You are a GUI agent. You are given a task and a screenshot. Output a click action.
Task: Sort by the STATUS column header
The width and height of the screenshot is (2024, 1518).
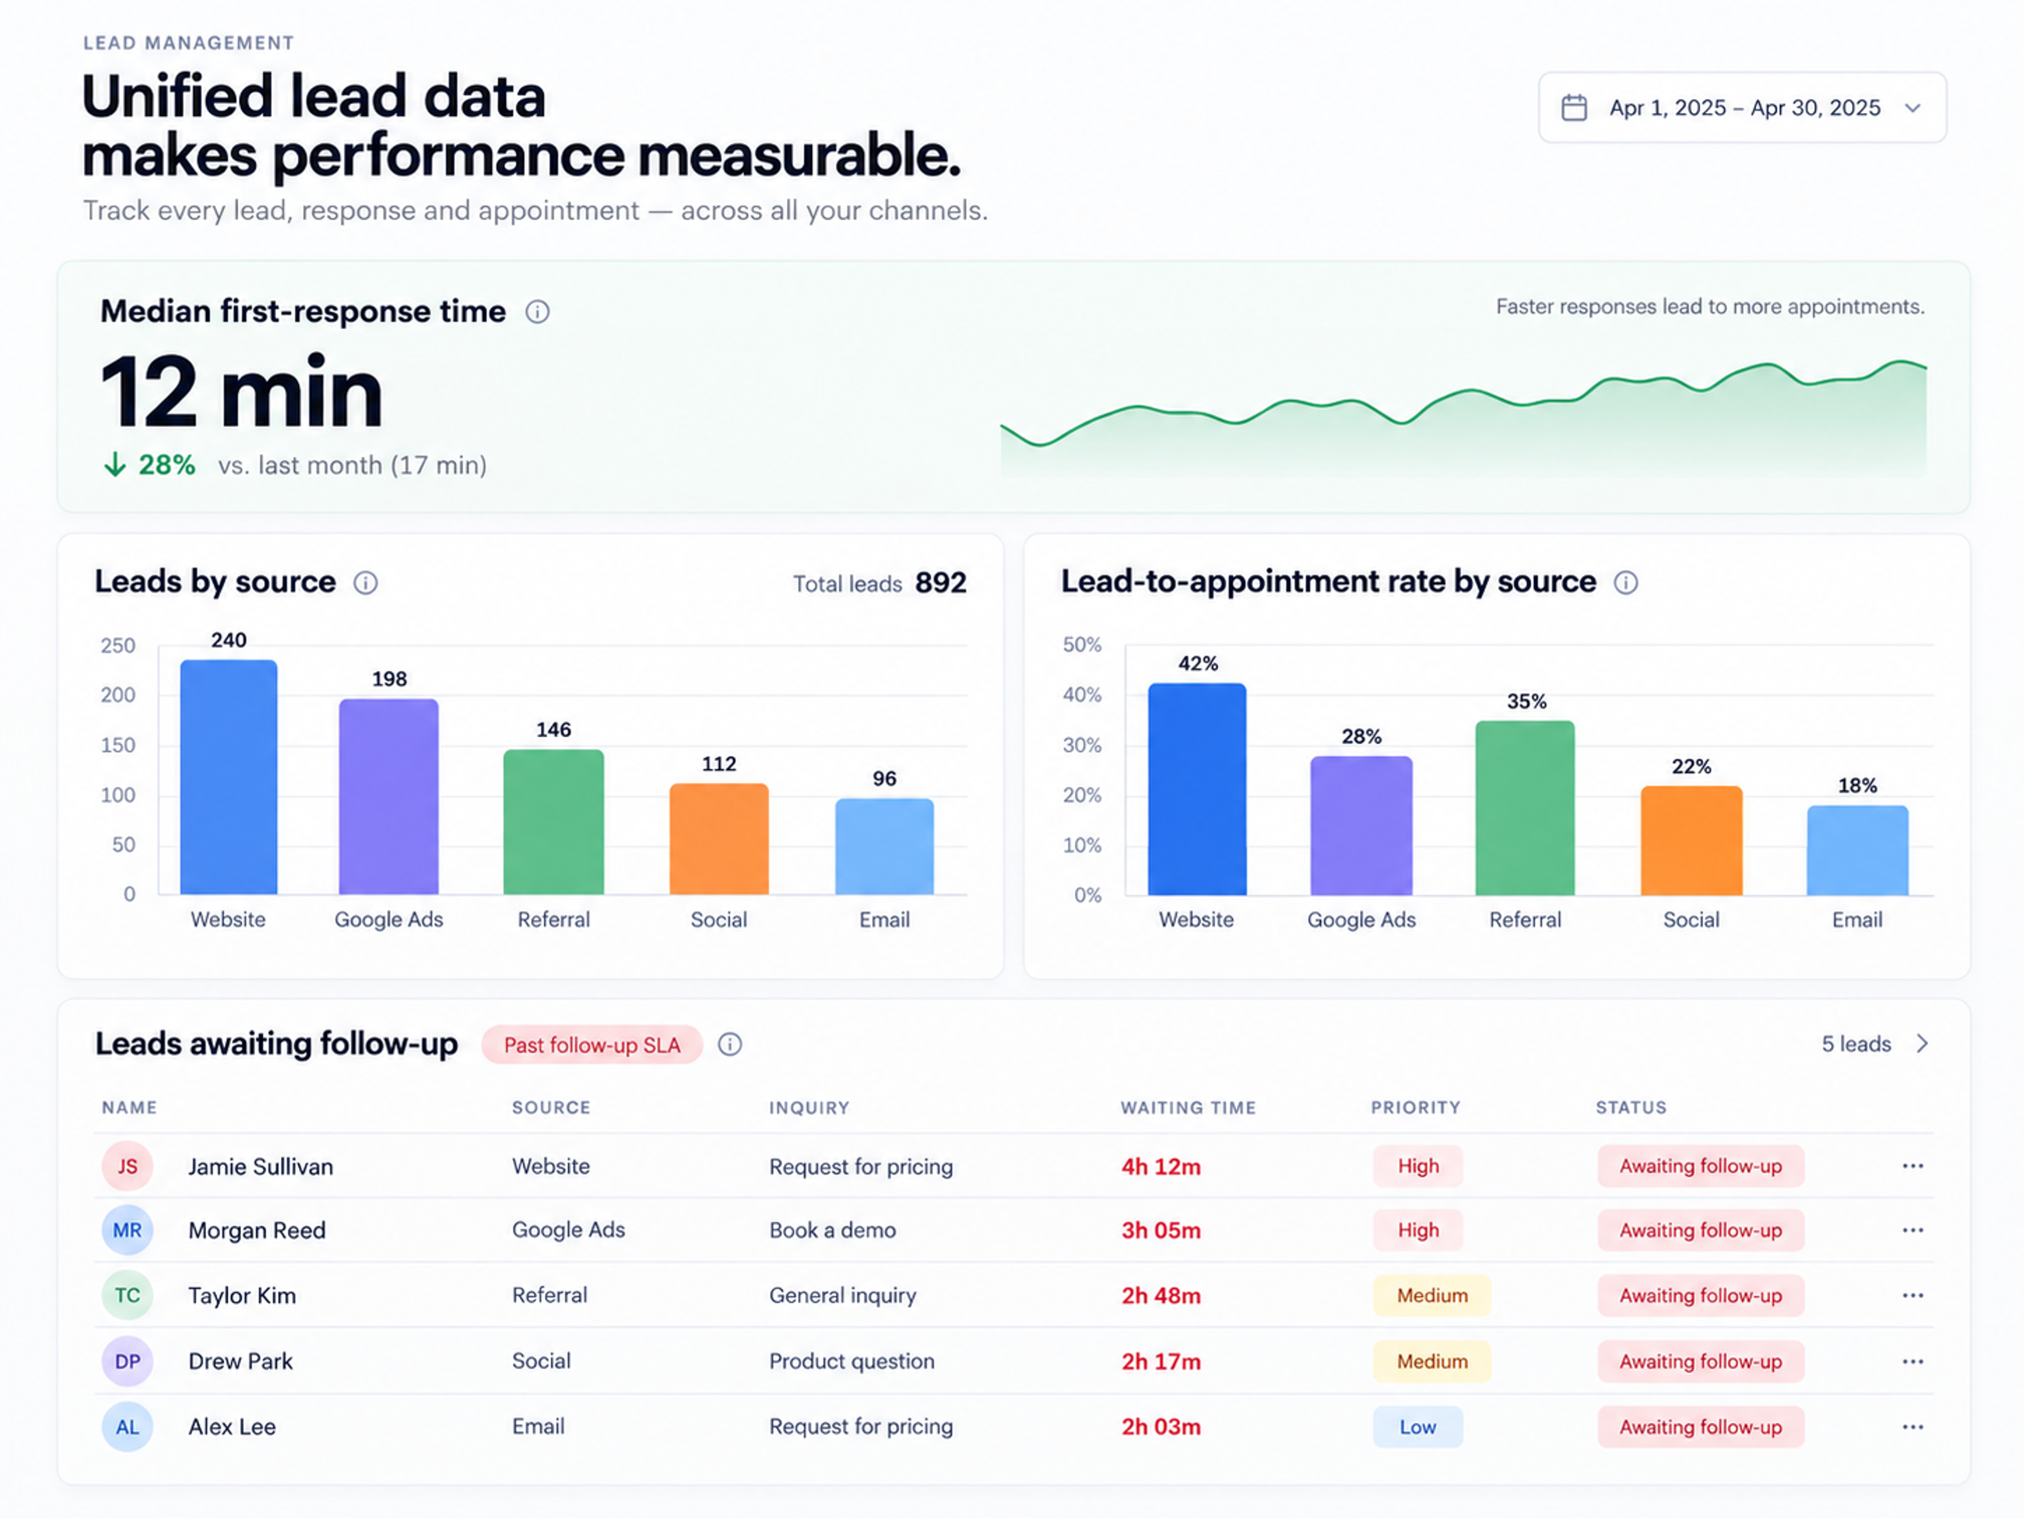click(1631, 1107)
